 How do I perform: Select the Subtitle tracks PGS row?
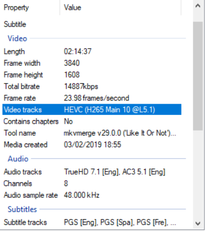(92, 222)
